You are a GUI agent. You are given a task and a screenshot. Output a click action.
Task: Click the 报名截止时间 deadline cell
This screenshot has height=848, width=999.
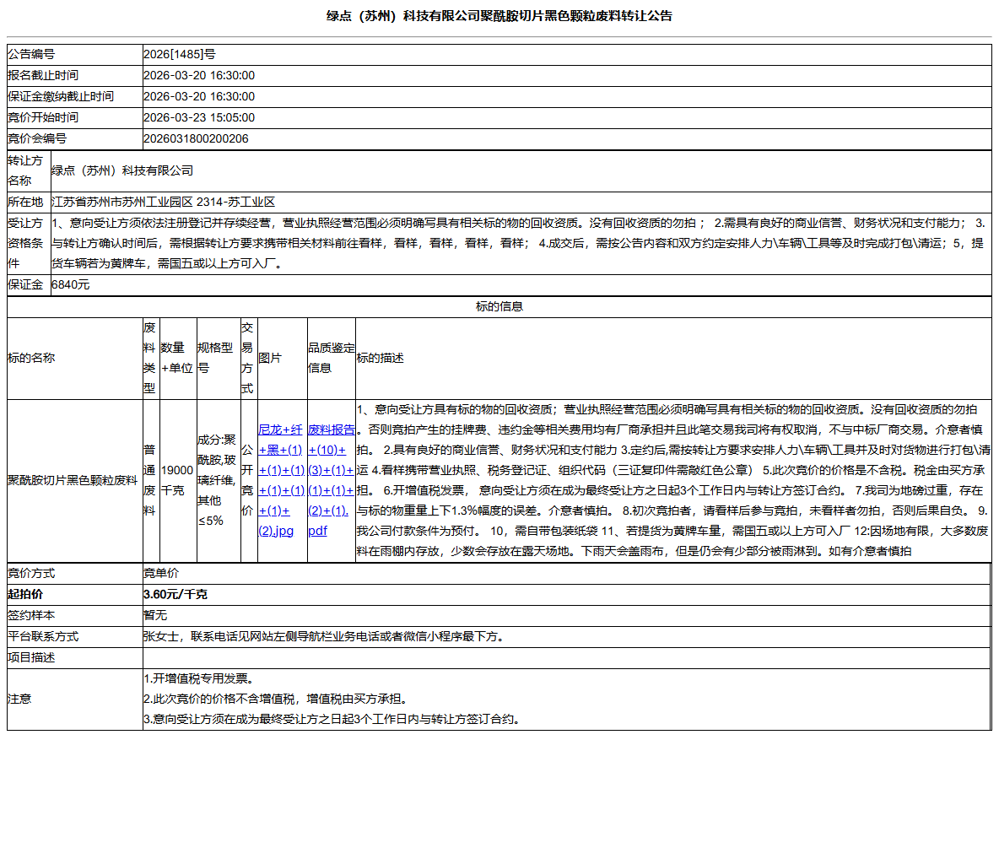(x=202, y=75)
